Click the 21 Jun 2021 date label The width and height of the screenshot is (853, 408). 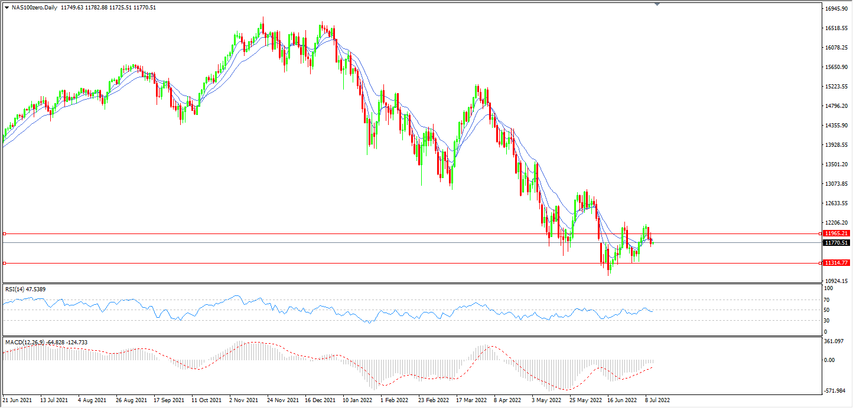[18, 399]
